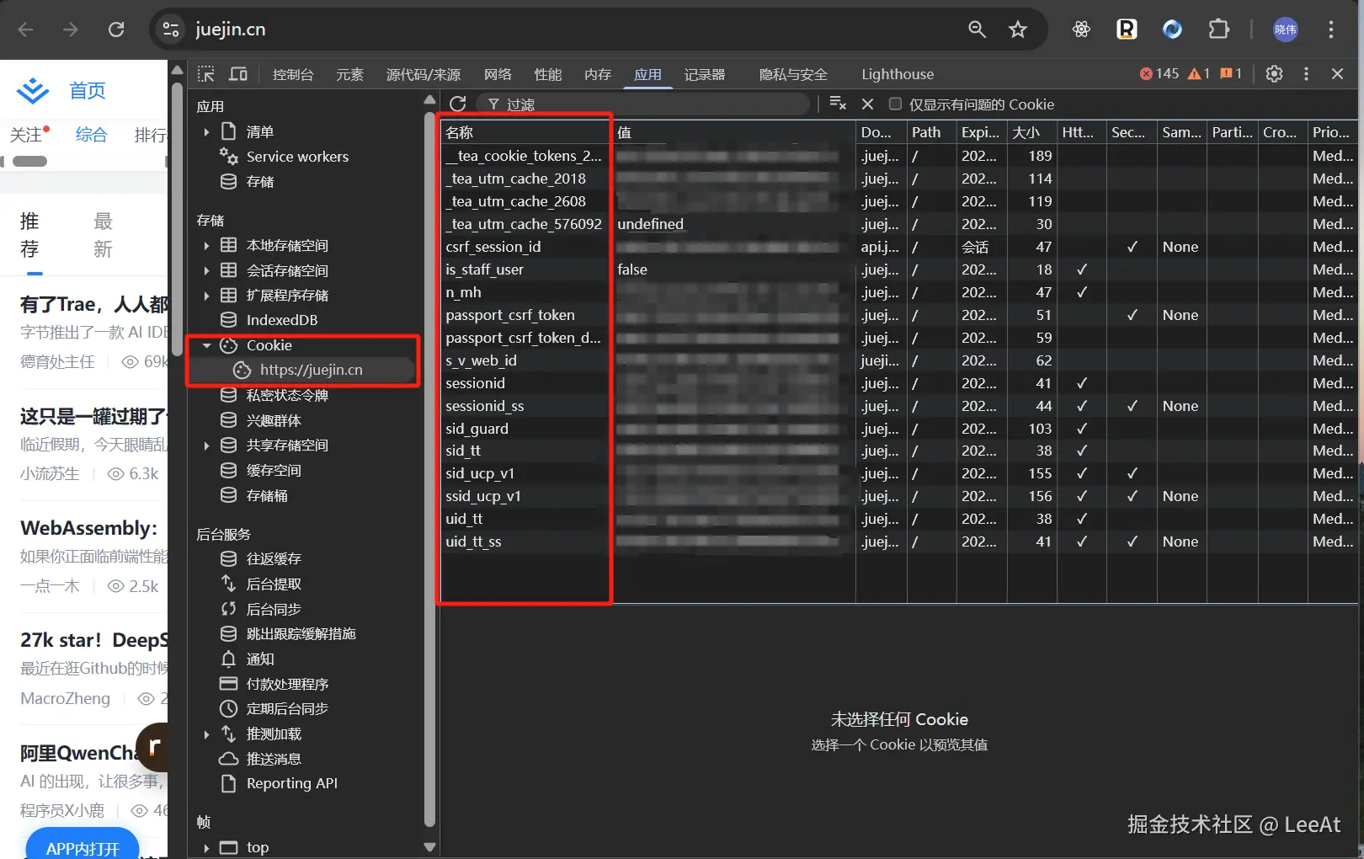Viewport: 1364px width, 859px height.
Task: Select the uid_tt_ss cookie row
Action: (x=898, y=542)
